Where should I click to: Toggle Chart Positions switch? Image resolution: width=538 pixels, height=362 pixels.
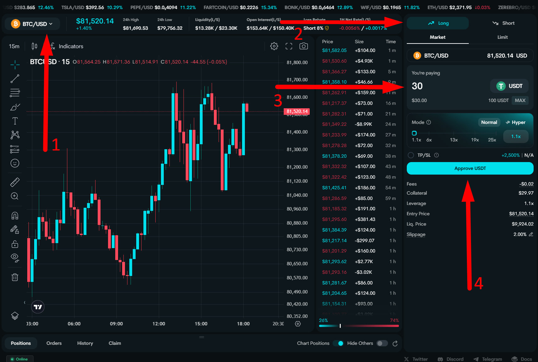pyautogui.click(x=338, y=343)
